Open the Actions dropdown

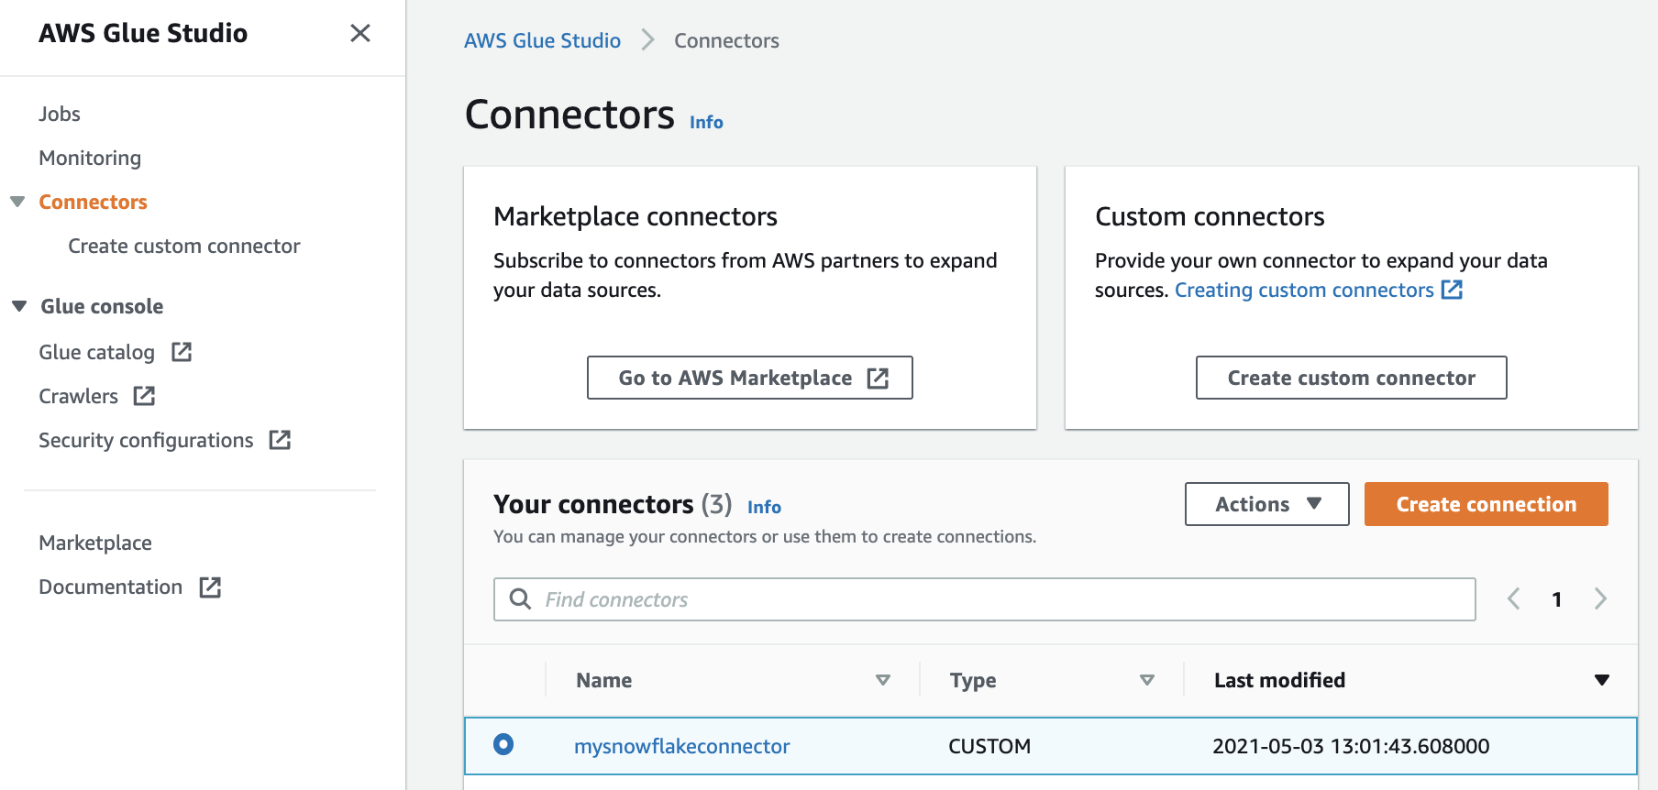click(1266, 504)
